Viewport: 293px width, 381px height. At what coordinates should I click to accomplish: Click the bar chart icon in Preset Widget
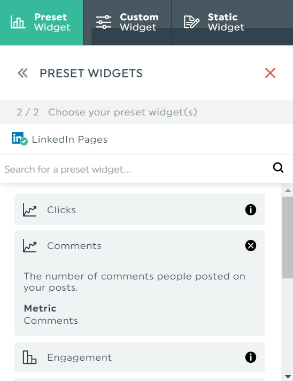click(x=18, y=22)
